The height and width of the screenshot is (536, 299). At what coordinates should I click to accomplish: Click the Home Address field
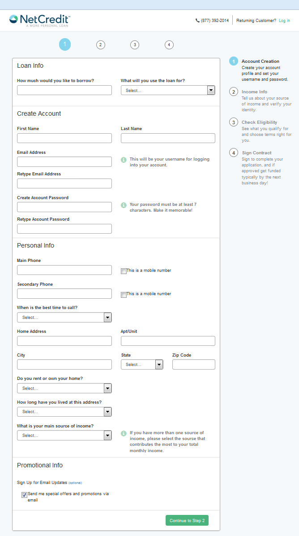(x=64, y=341)
